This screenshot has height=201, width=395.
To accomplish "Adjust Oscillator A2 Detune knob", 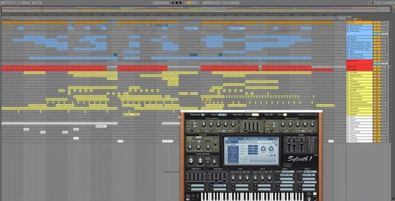I will pos(298,124).
